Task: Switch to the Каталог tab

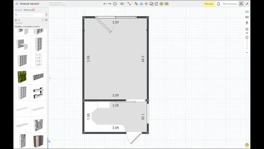Action: 18,10
